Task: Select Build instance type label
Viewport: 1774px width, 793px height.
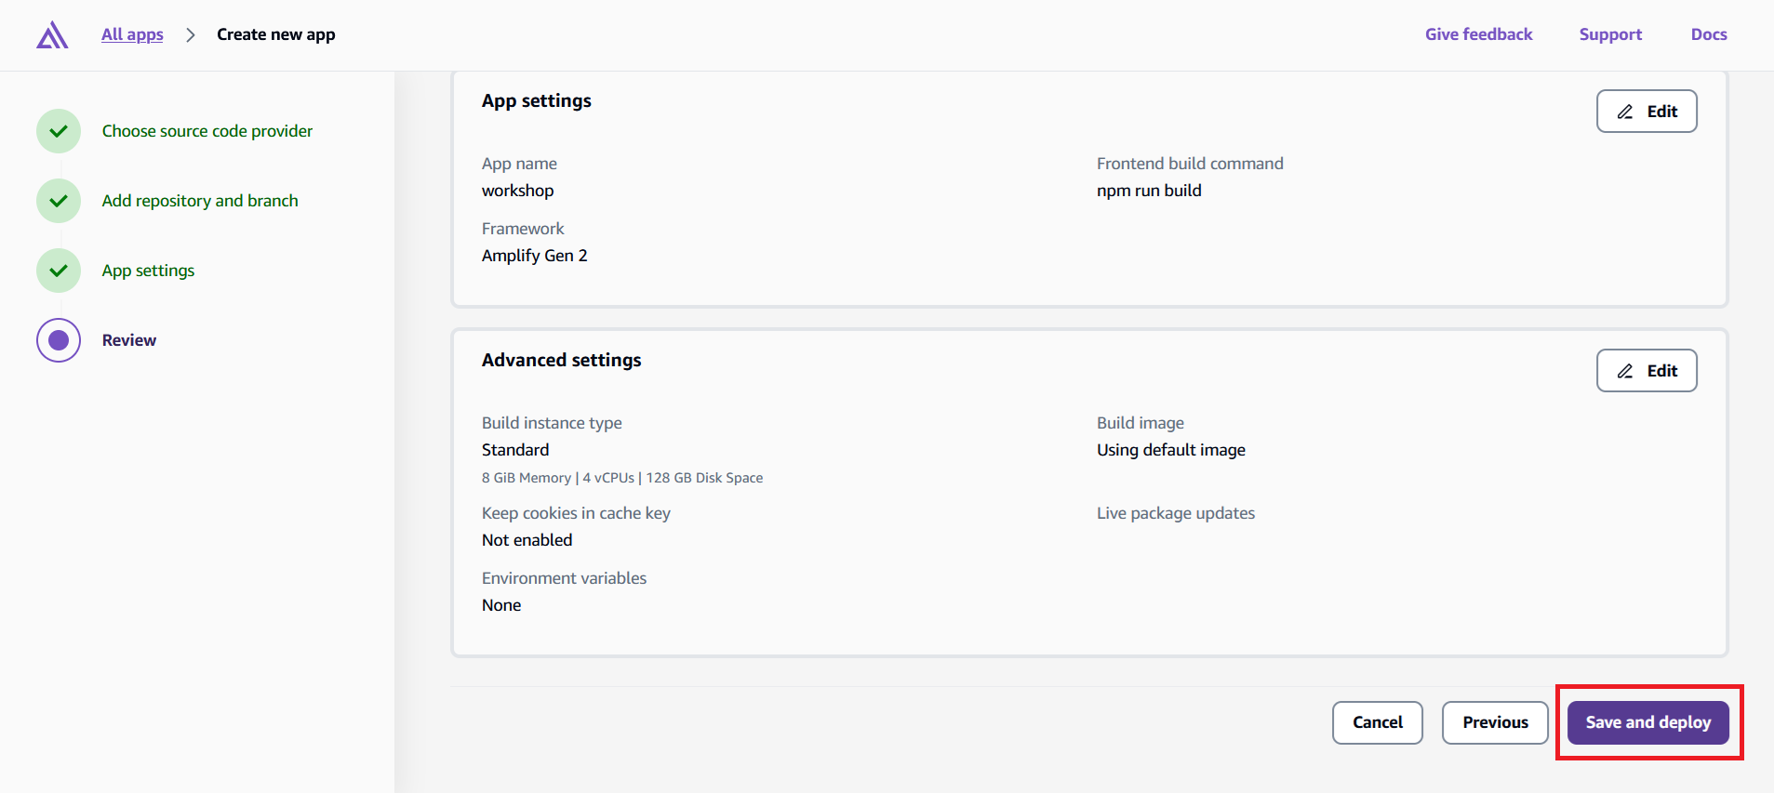Action: (552, 423)
